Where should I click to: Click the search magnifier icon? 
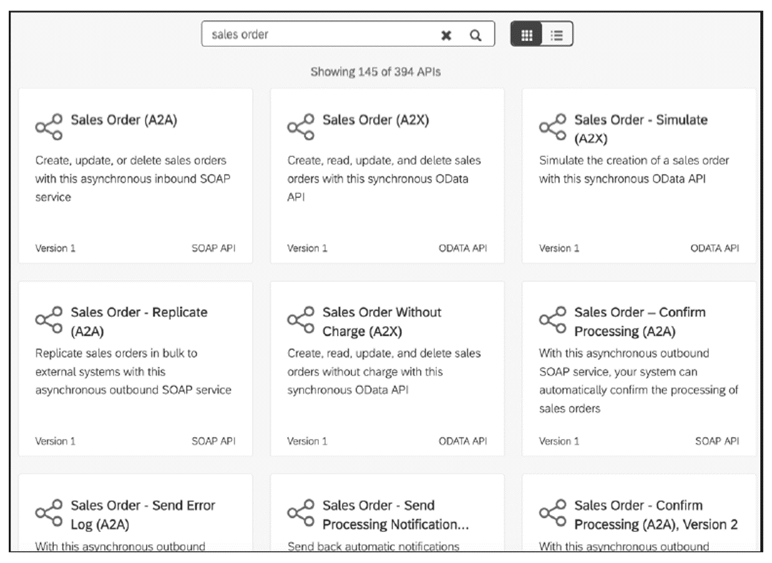[476, 36]
